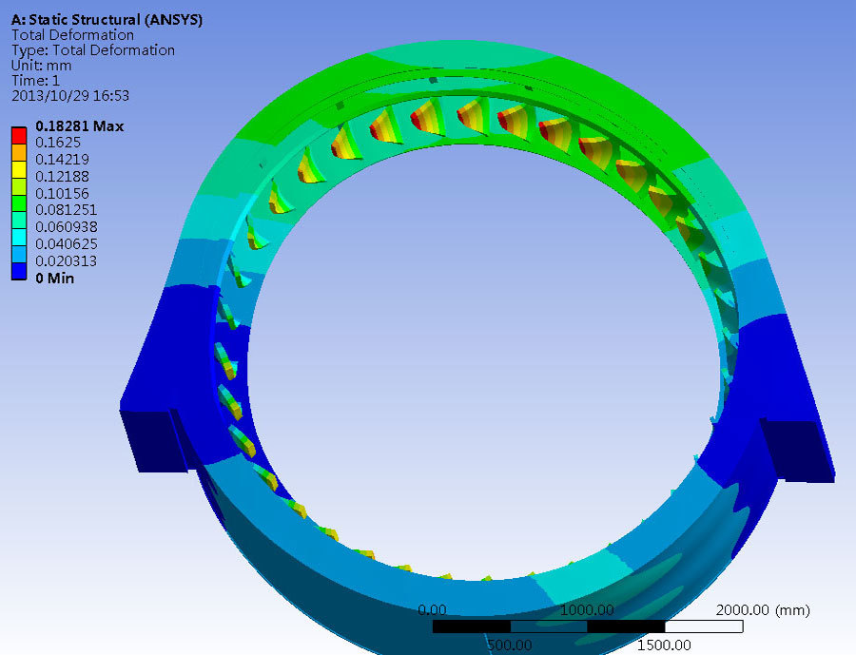This screenshot has width=856, height=655.
Task: Click the timestamp 2013/10/29 16:53
Action: [x=70, y=96]
